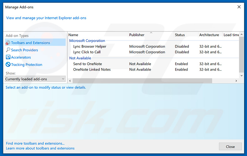Open Find more toolbars and extensions link
The height and width of the screenshot is (156, 247).
coord(35,144)
